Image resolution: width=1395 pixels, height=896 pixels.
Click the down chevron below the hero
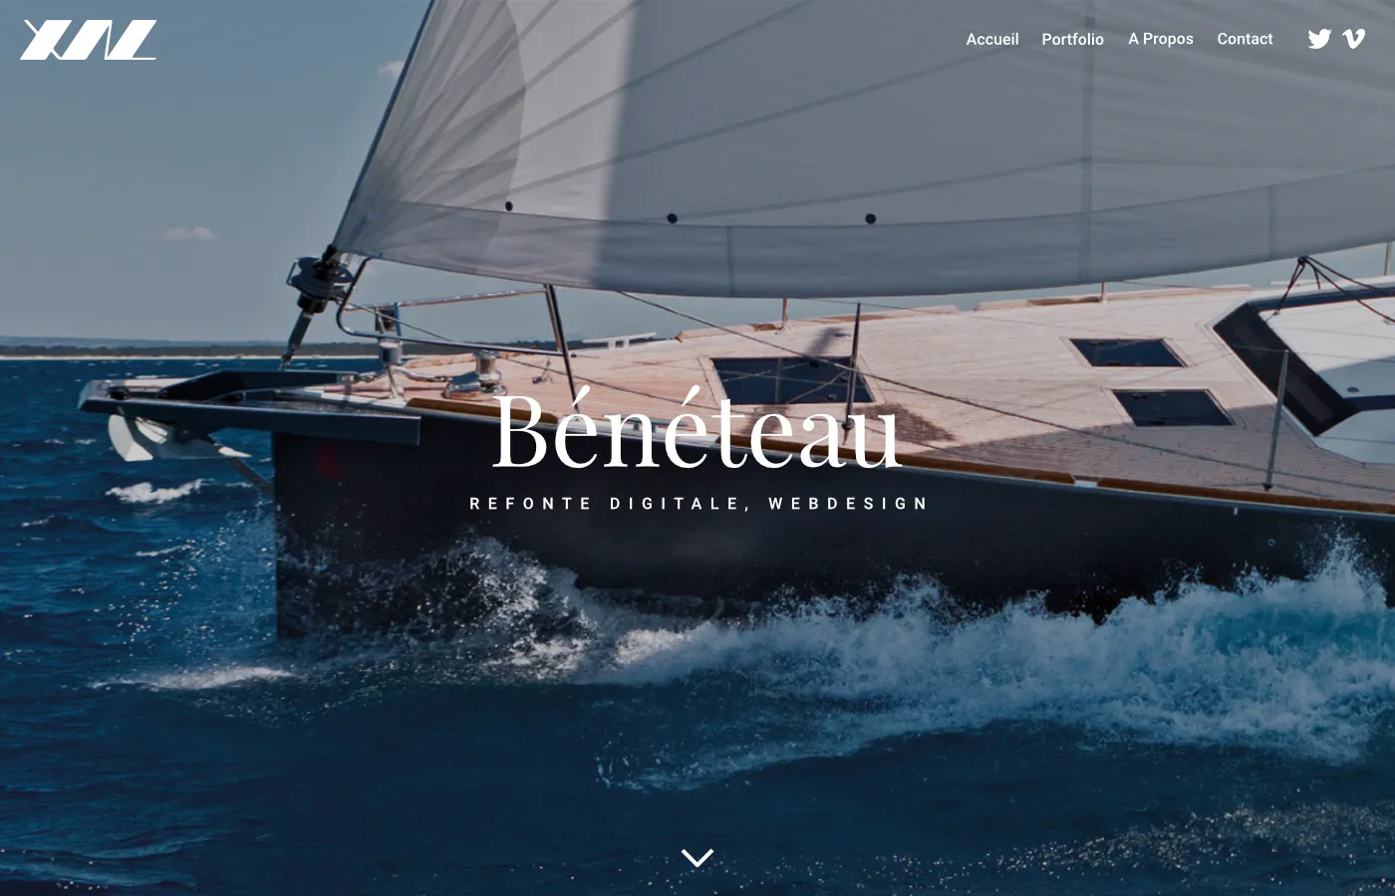697,857
